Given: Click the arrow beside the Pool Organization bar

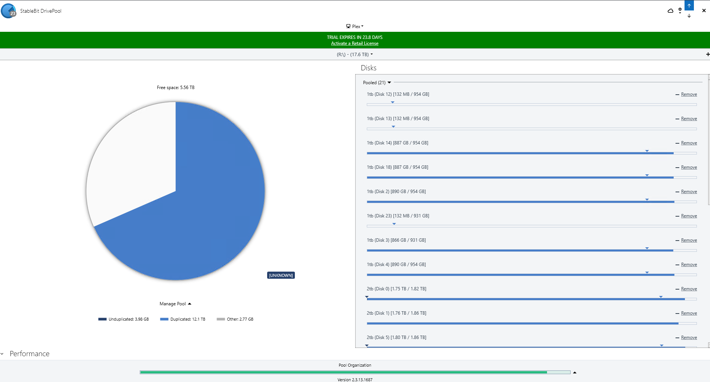Looking at the screenshot, I should coord(574,372).
